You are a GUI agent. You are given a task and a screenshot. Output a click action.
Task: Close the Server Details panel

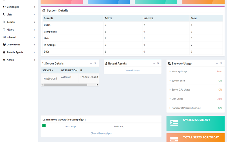(x=95, y=63)
